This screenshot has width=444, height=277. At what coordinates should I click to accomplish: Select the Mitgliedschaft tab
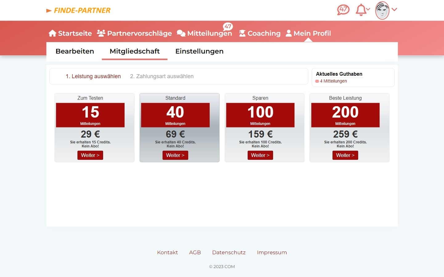(x=134, y=51)
